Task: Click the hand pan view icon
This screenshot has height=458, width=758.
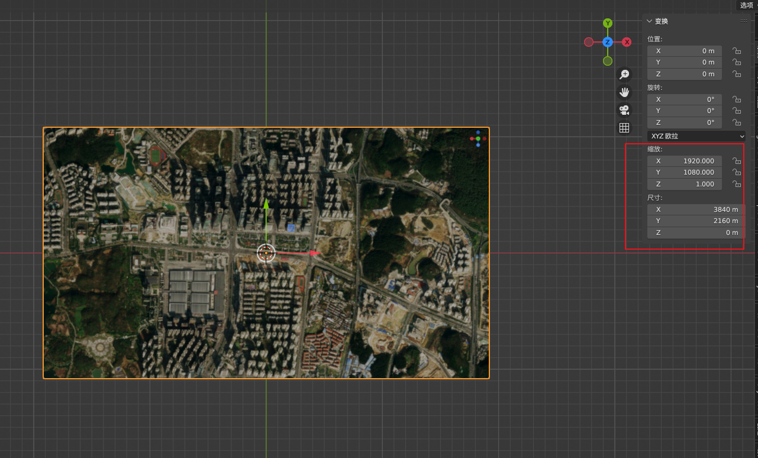Action: pos(624,92)
